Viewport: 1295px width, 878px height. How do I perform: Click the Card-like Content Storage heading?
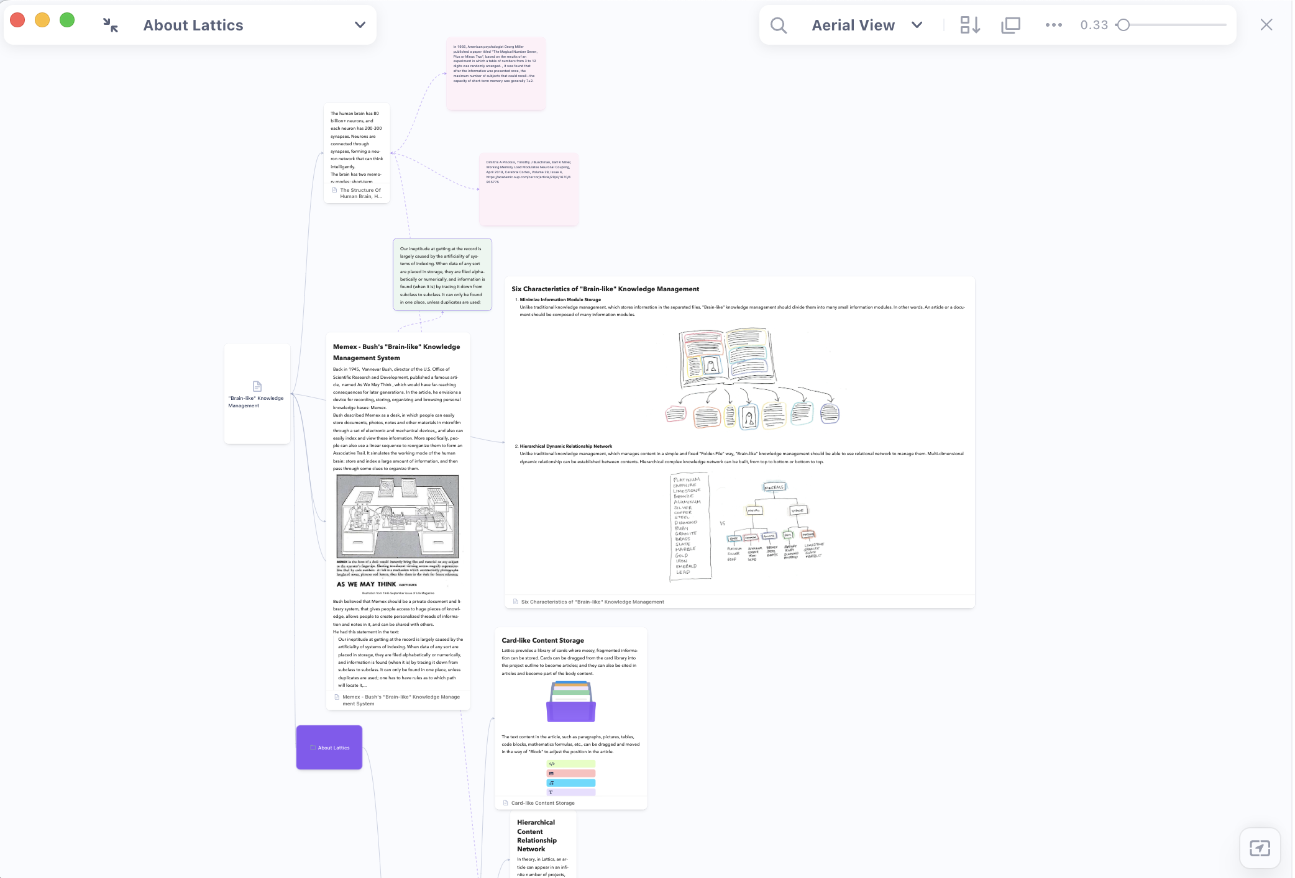[x=542, y=640]
